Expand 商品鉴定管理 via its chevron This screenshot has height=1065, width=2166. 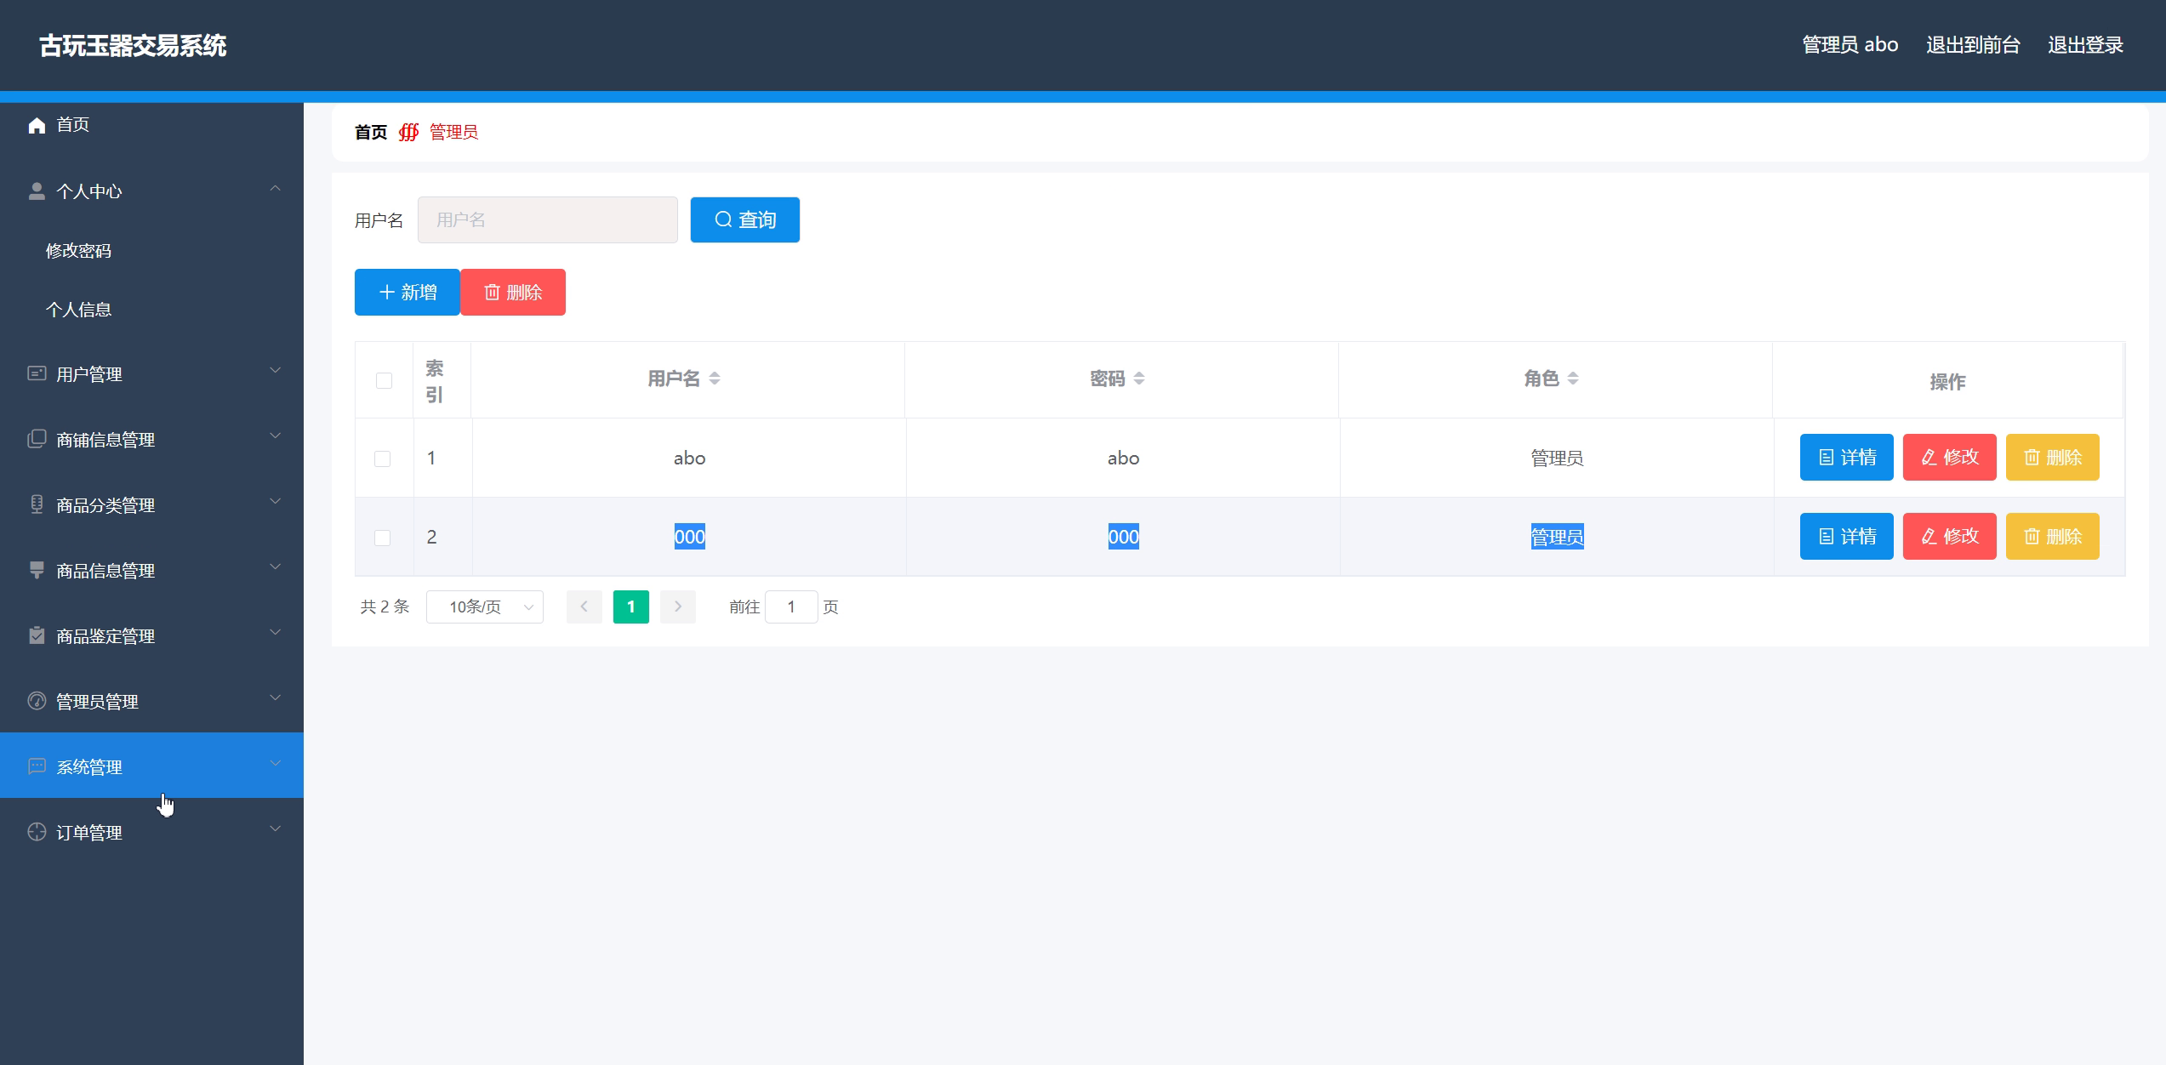tap(275, 632)
